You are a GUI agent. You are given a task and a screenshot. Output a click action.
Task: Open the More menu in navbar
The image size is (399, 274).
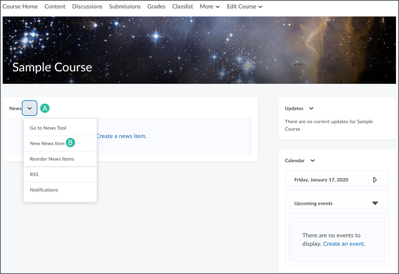(x=209, y=6)
